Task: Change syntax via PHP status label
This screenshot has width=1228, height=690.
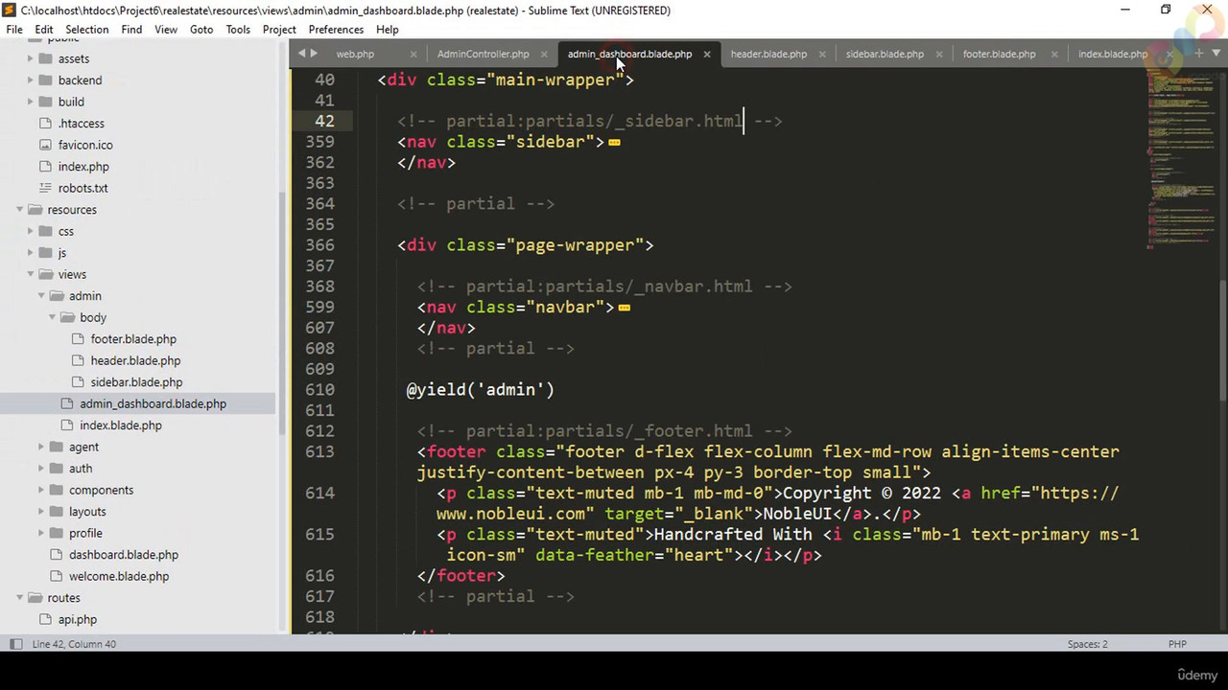Action: (1177, 644)
